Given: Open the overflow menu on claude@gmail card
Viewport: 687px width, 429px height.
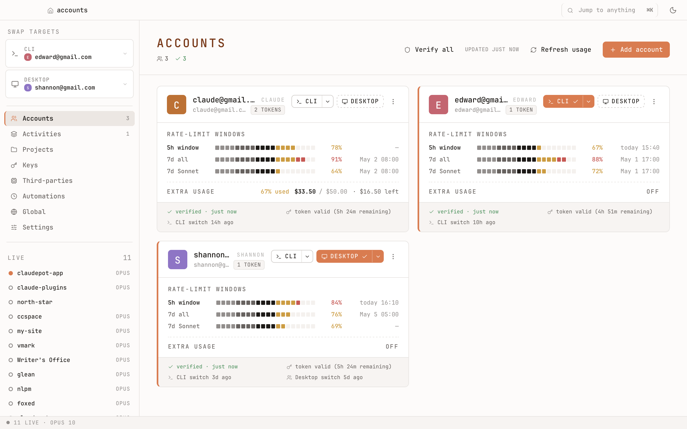Looking at the screenshot, I should [393, 101].
